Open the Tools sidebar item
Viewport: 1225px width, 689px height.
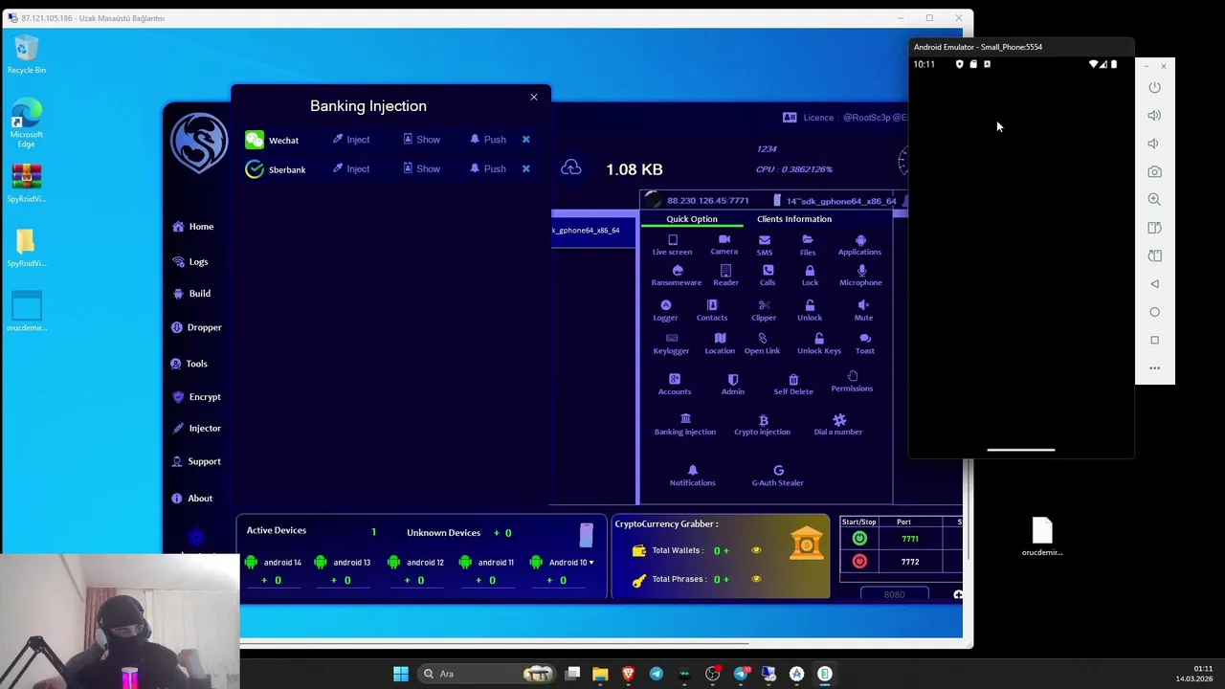189,364
